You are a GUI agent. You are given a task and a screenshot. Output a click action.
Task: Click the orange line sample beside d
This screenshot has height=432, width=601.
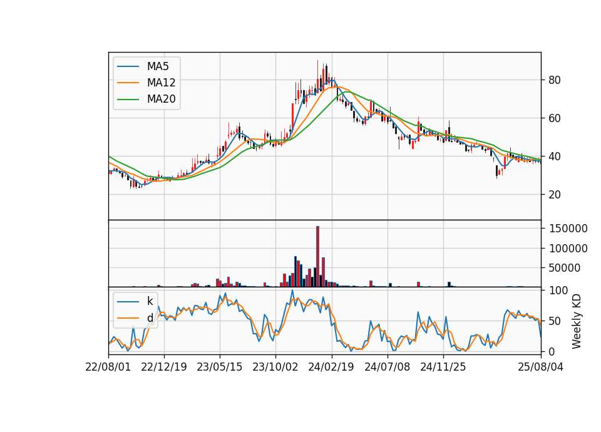pos(128,318)
